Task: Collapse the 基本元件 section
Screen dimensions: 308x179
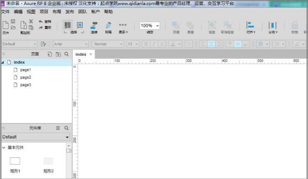Action: pos(4,148)
